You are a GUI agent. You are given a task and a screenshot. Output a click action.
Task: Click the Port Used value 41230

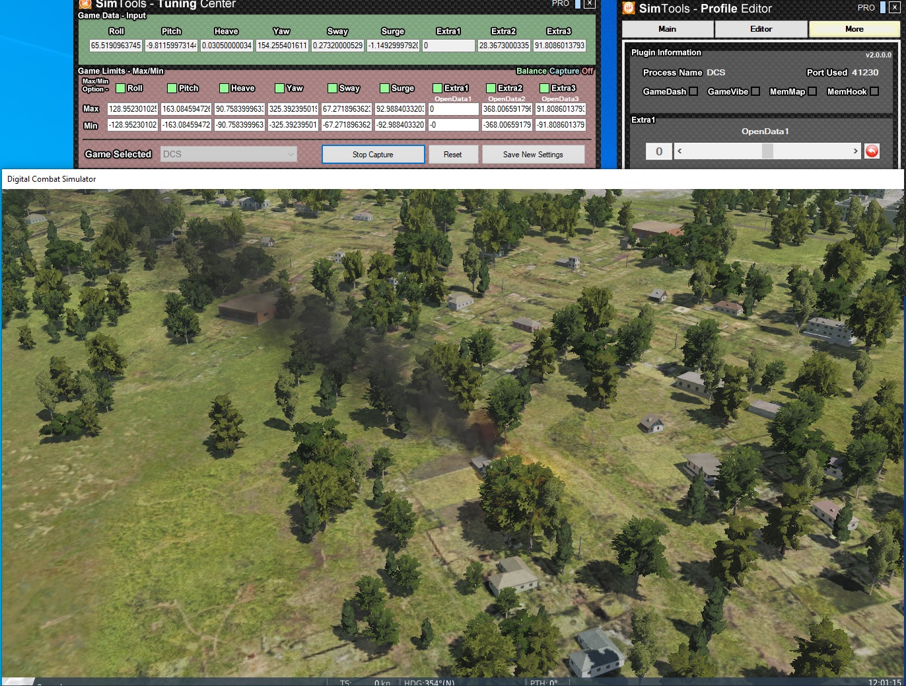(865, 73)
